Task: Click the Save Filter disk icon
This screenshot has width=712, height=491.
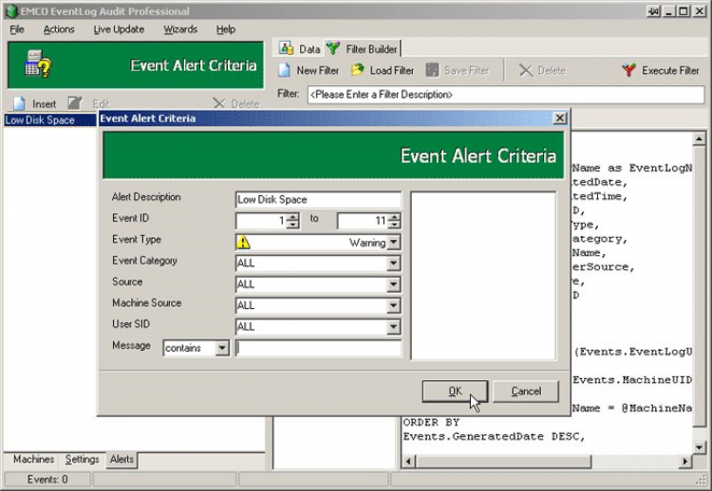Action: click(x=432, y=70)
